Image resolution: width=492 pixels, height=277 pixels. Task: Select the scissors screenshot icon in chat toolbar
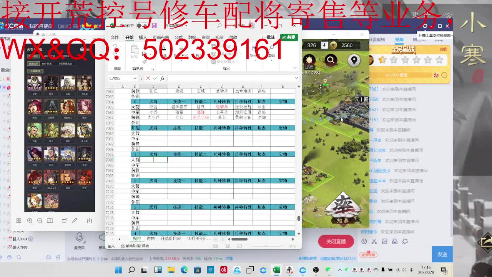point(375,242)
